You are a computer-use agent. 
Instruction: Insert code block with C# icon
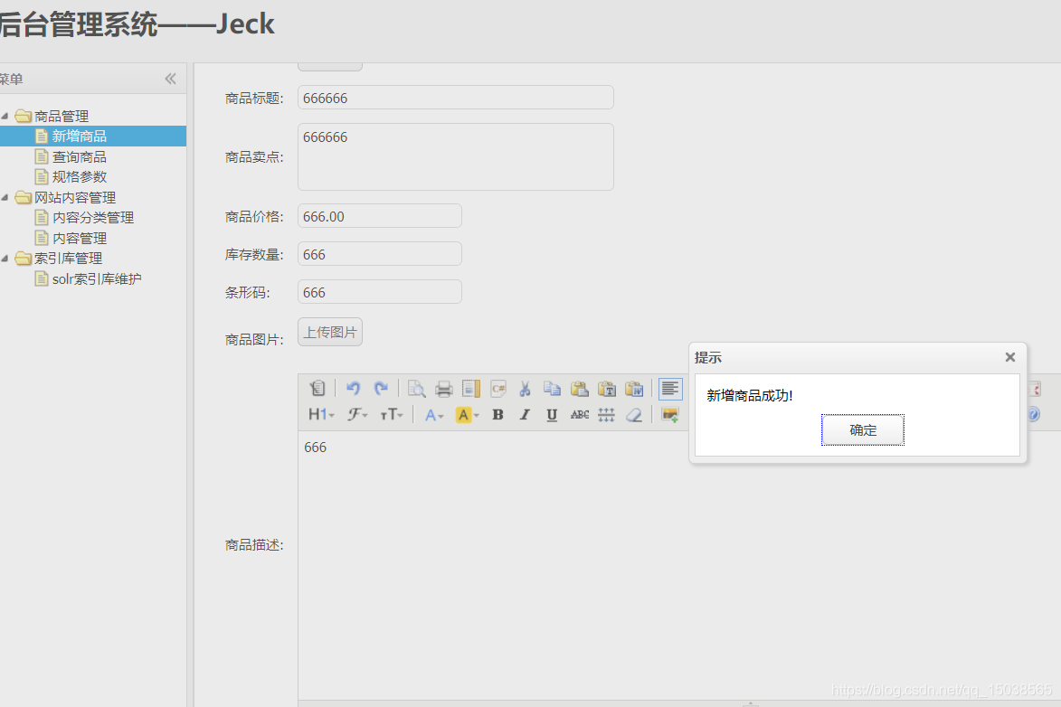coord(498,389)
